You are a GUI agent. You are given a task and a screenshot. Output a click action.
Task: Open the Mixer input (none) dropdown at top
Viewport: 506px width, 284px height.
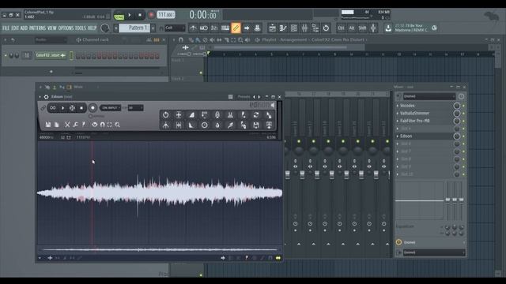click(429, 96)
